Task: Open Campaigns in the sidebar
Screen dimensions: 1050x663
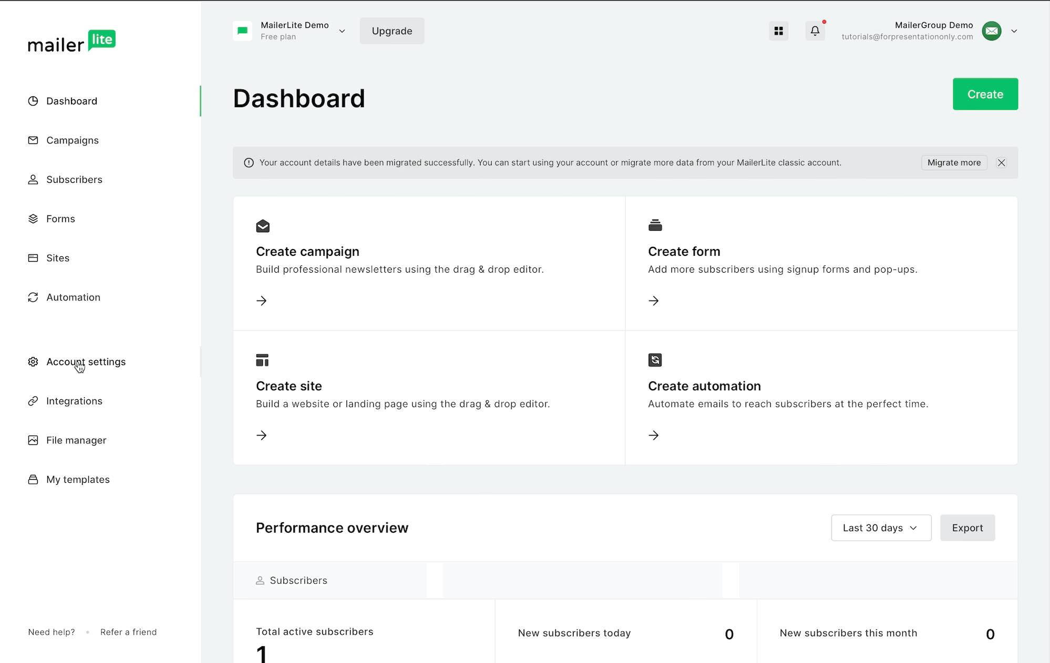Action: click(x=72, y=140)
